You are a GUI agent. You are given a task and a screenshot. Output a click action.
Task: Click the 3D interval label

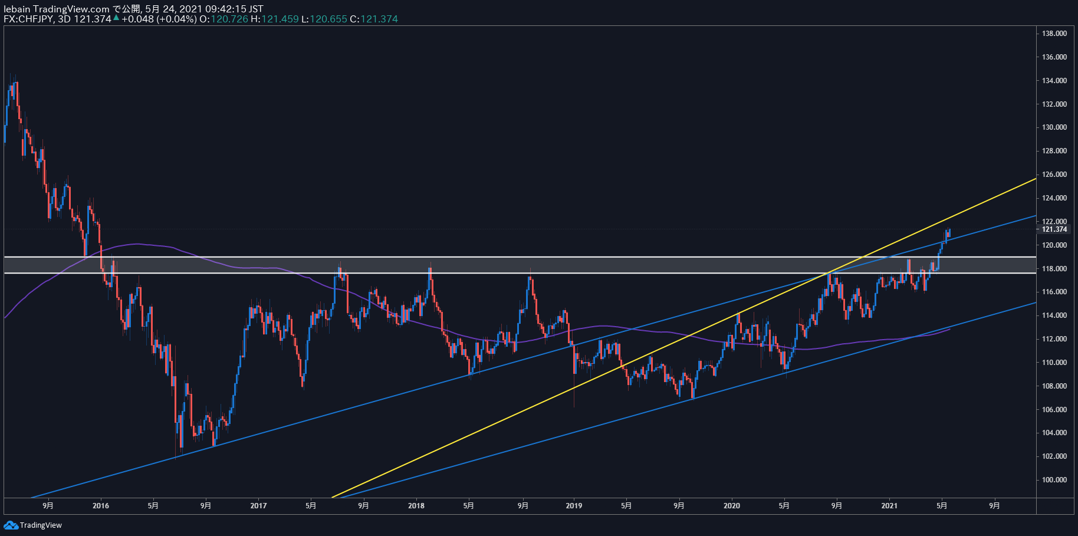click(x=64, y=19)
